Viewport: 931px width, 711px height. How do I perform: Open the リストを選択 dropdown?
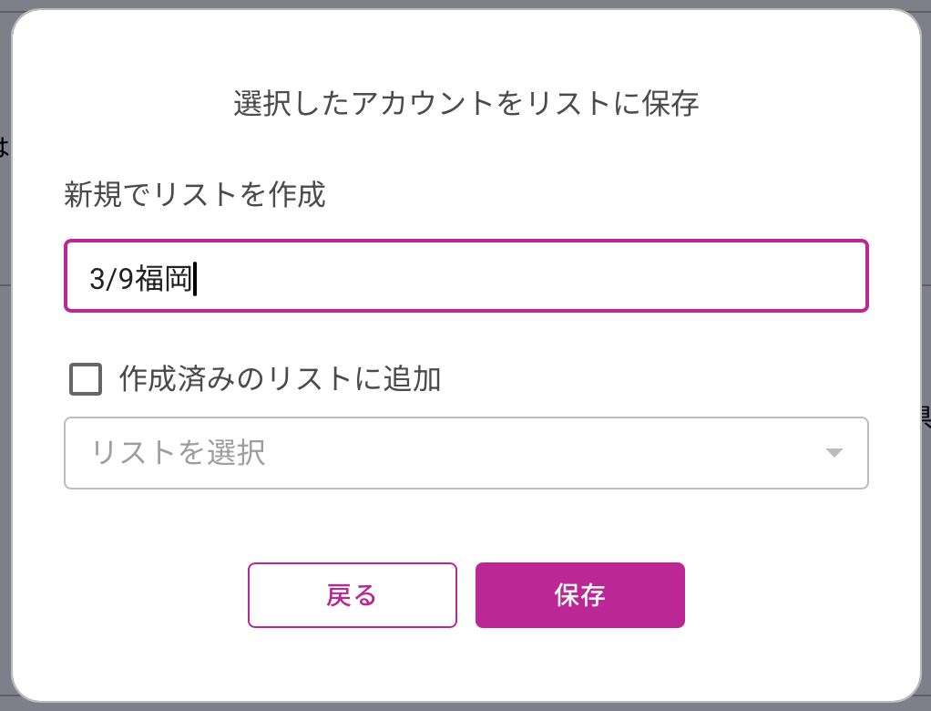point(465,453)
